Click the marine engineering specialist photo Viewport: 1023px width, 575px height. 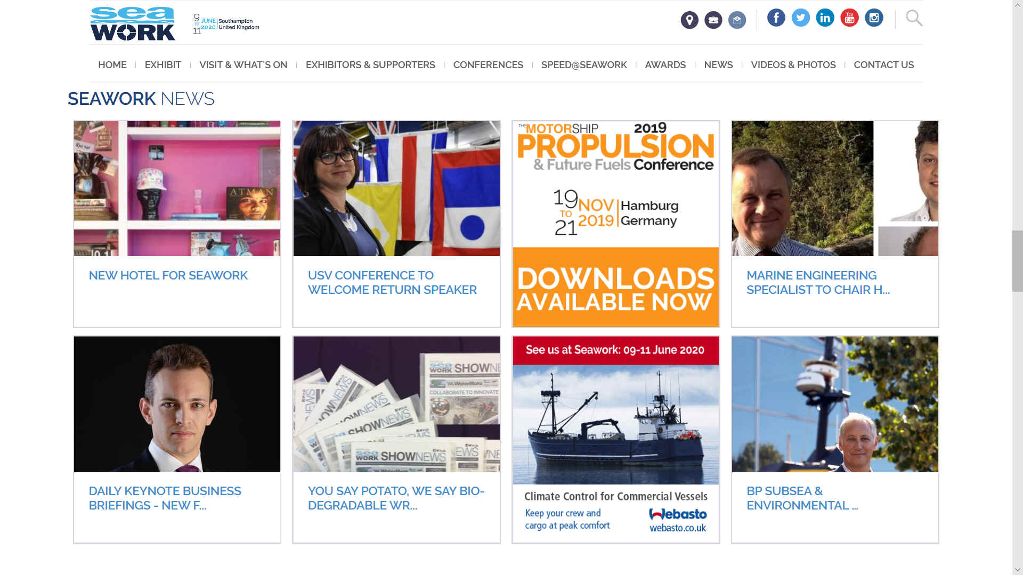click(835, 188)
